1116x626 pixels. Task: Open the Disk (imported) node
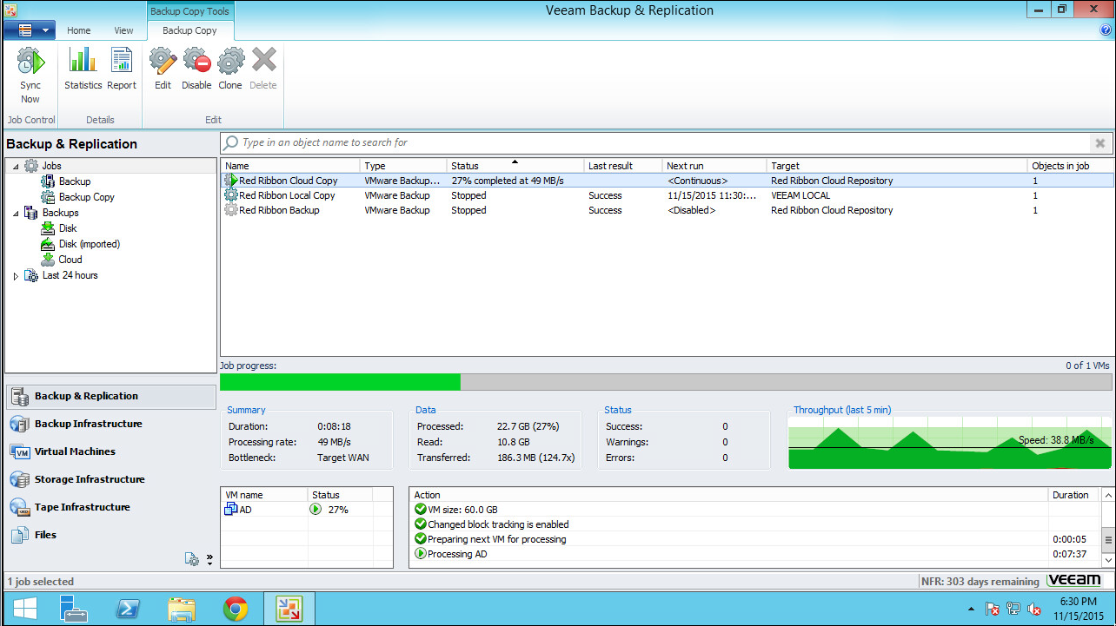(x=89, y=244)
